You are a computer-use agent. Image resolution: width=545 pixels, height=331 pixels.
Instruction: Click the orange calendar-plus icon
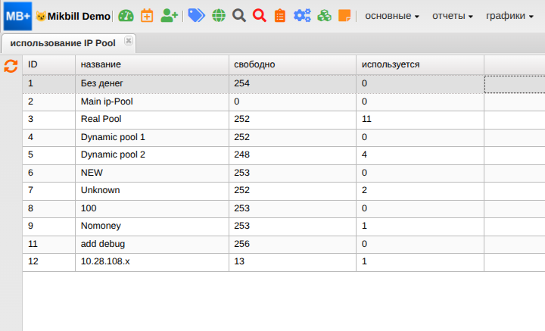(147, 16)
